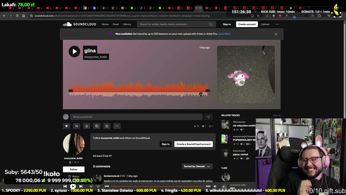Like the track with the heart icon
This screenshot has height=195, width=346.
click(66, 126)
